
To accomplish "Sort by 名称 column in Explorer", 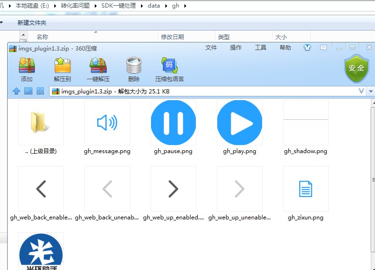I will (42, 37).
